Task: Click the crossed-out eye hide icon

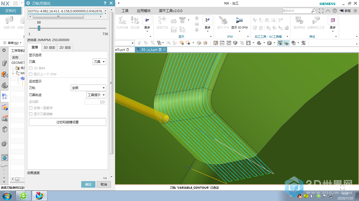Action: click(x=304, y=43)
